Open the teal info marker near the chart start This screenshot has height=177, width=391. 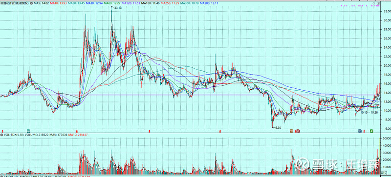tap(28, 131)
